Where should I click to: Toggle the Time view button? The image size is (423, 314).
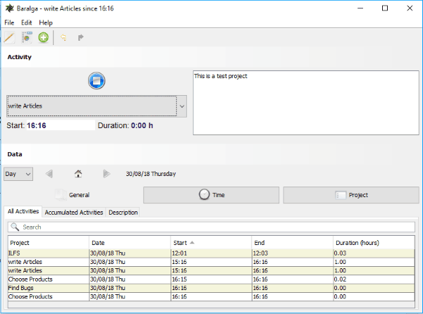click(x=211, y=195)
